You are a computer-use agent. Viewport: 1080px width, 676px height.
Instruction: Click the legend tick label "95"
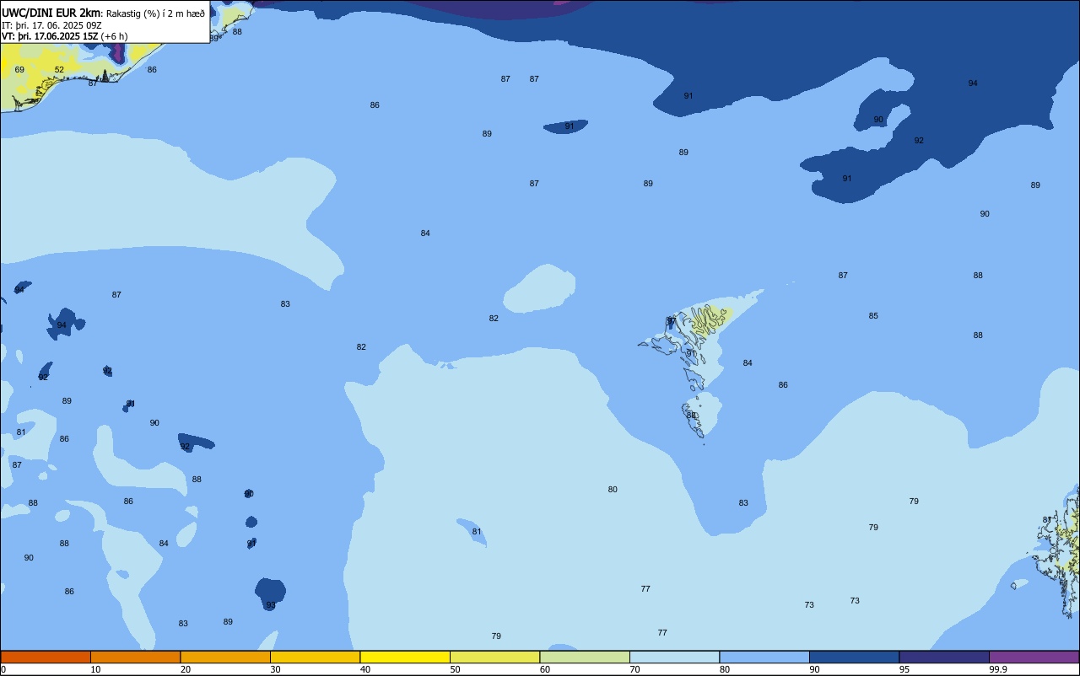point(904,669)
